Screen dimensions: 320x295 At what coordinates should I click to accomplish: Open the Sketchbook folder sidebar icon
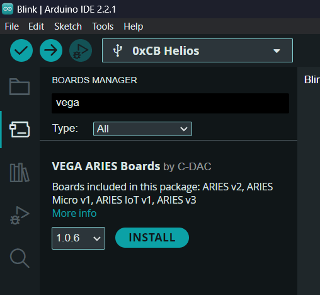[x=20, y=86]
